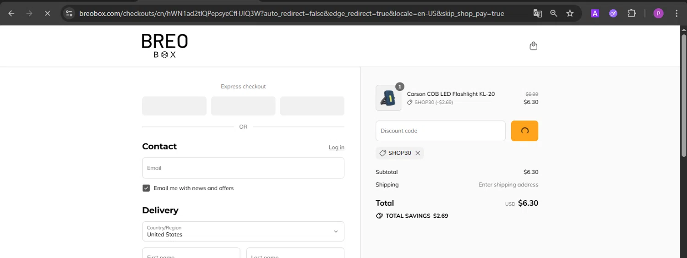The height and width of the screenshot is (258, 687).
Task: Open the purple A extension
Action: (x=595, y=13)
